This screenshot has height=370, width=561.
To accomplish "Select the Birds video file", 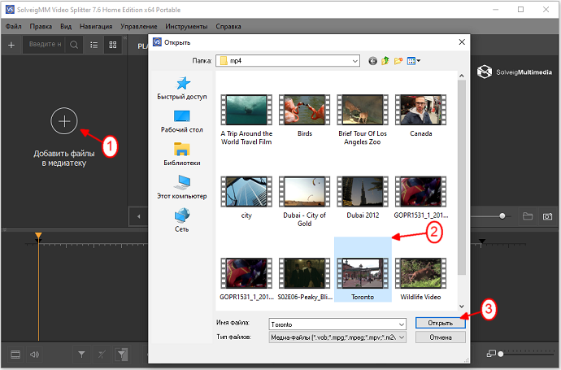I will point(305,115).
